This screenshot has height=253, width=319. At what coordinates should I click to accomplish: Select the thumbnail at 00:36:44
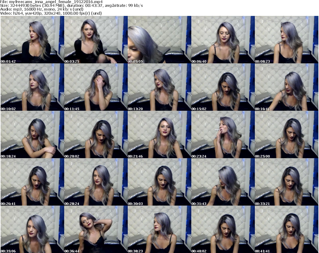(x=96, y=229)
